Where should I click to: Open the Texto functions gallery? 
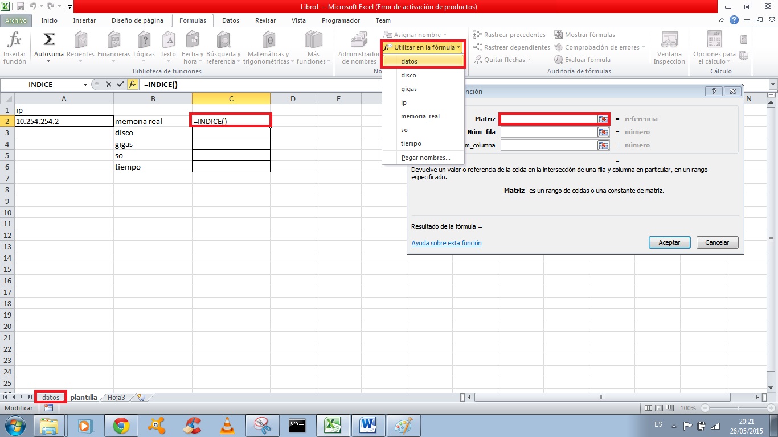click(168, 48)
